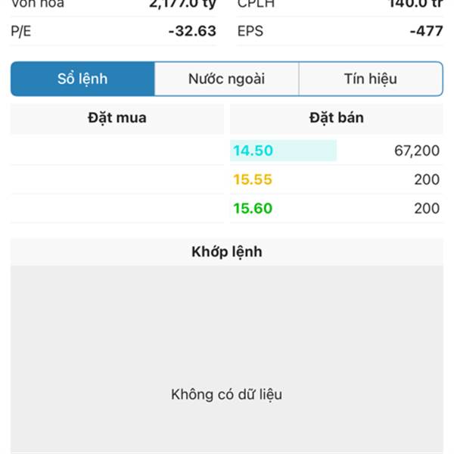Tap the 15.55 sell price
The image size is (454, 454).
[x=253, y=179]
